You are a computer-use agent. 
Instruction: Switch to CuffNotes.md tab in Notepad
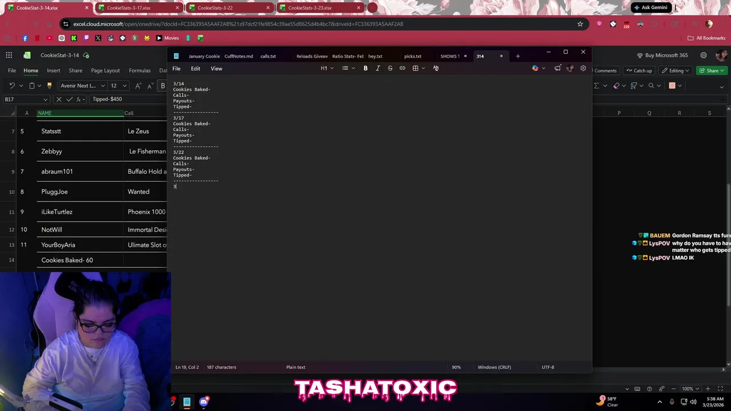click(239, 56)
